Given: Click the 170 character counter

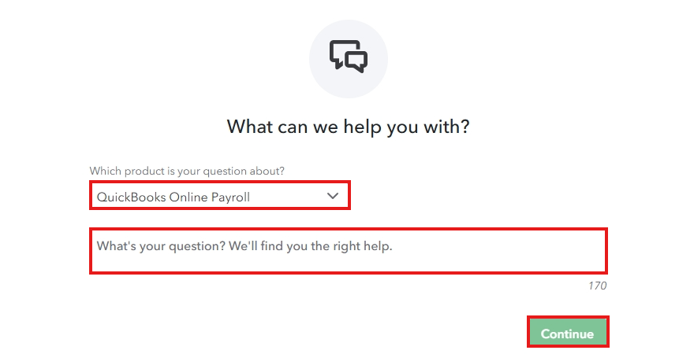Looking at the screenshot, I should (597, 286).
